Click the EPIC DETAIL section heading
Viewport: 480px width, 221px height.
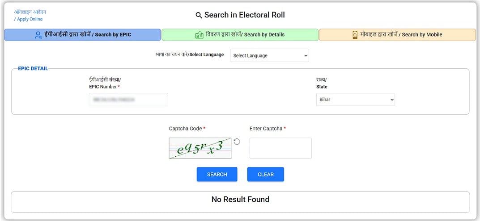point(33,68)
